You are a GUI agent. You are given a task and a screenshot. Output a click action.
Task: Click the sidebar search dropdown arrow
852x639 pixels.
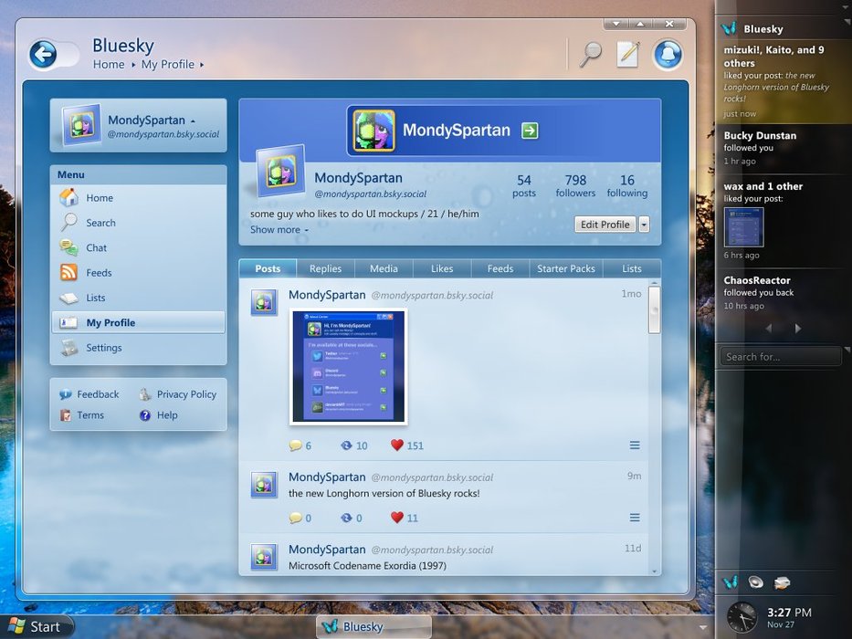click(847, 351)
